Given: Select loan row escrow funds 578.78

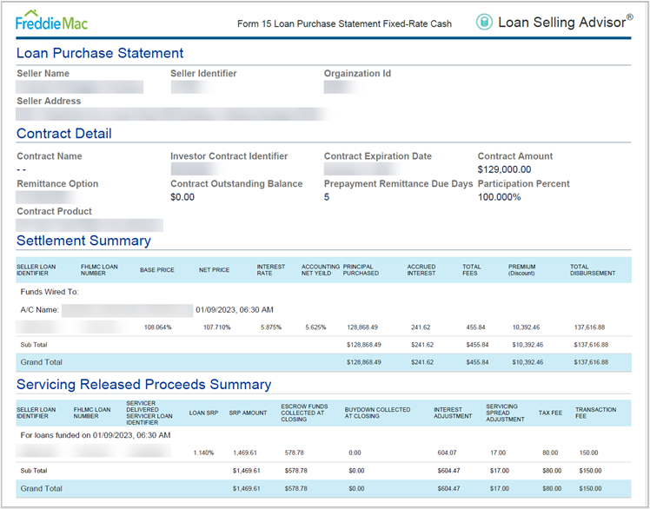Looking at the screenshot, I should pyautogui.click(x=295, y=453).
